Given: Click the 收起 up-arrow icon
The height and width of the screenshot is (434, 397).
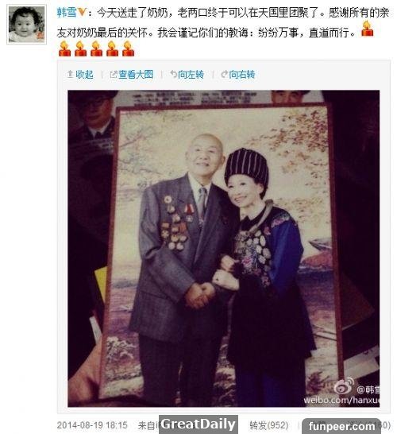Looking at the screenshot, I should [x=70, y=74].
